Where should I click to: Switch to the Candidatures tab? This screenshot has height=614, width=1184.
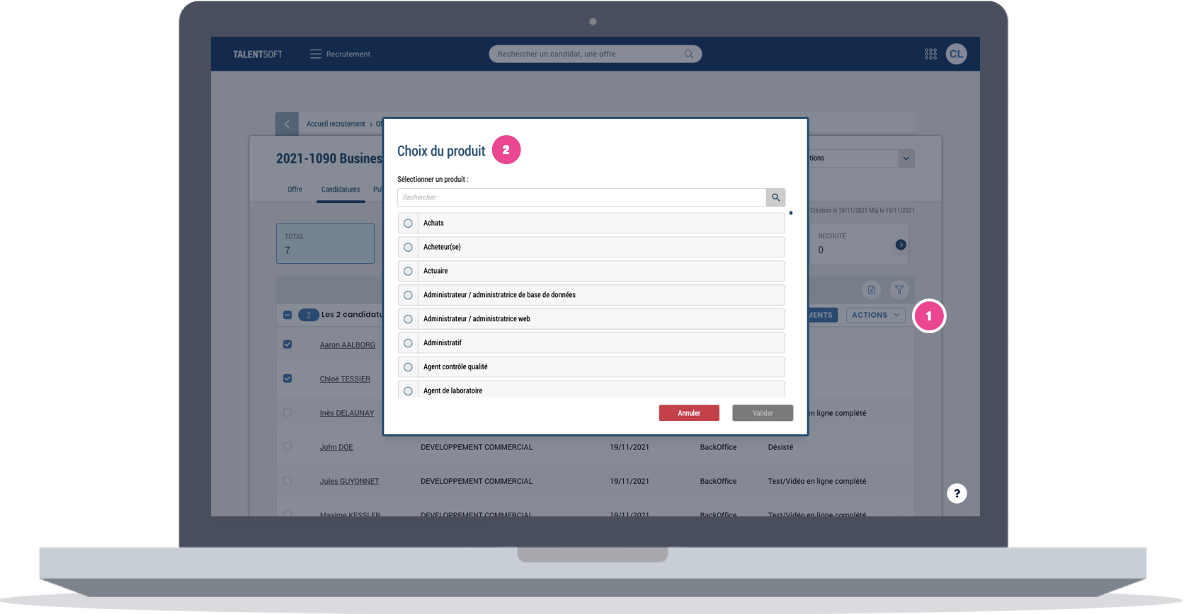(341, 190)
